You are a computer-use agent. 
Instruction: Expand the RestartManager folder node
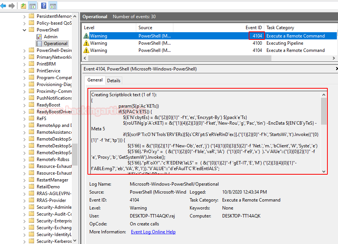(x=24, y=180)
